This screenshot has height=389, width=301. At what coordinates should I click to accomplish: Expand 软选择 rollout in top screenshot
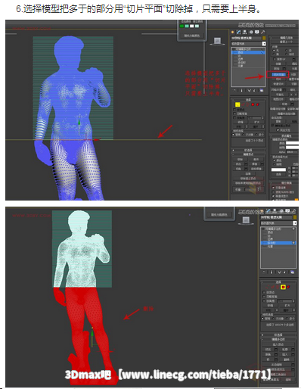pos(248,150)
